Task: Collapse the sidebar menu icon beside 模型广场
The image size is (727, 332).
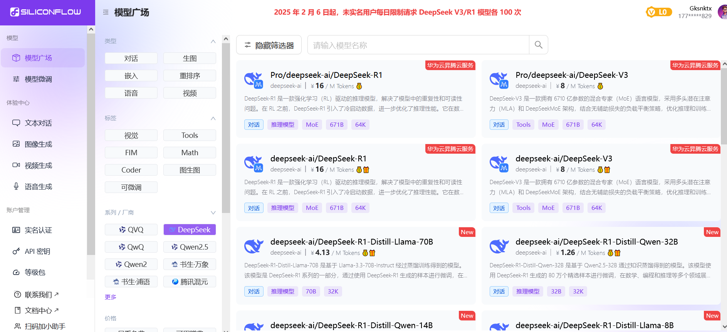Action: 106,12
